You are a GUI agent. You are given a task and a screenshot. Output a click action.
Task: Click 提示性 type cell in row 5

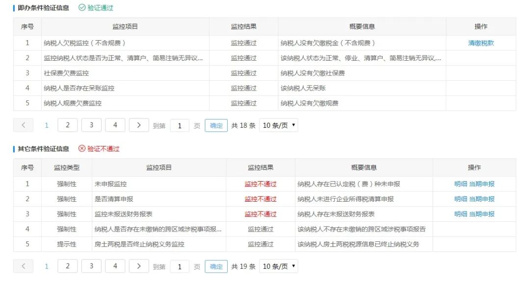67,244
